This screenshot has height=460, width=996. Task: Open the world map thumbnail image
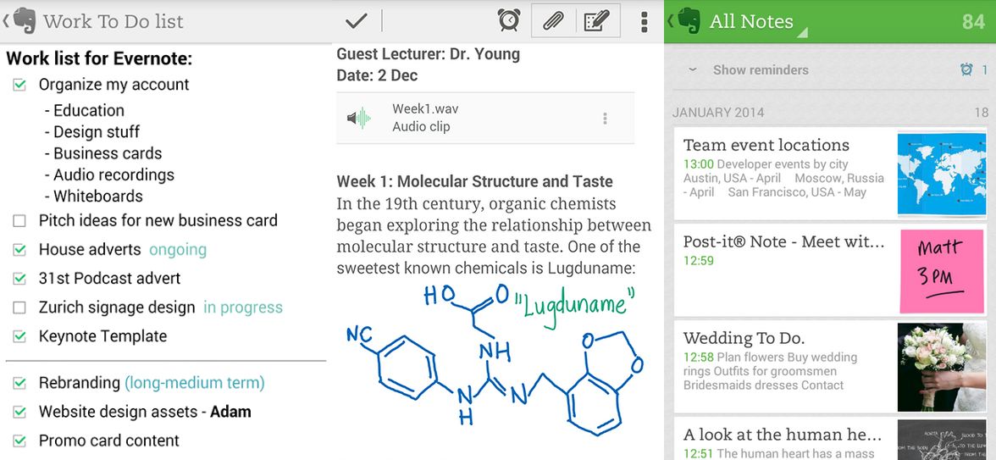[x=941, y=174]
